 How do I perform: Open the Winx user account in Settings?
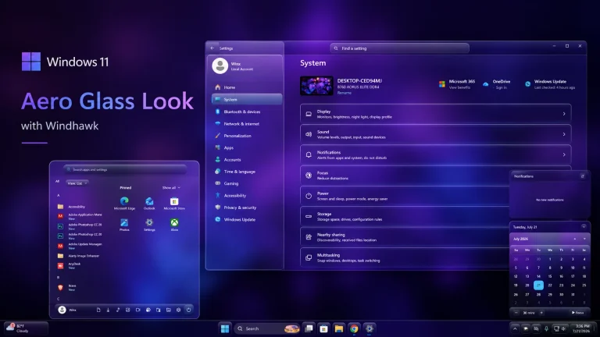[x=245, y=66]
